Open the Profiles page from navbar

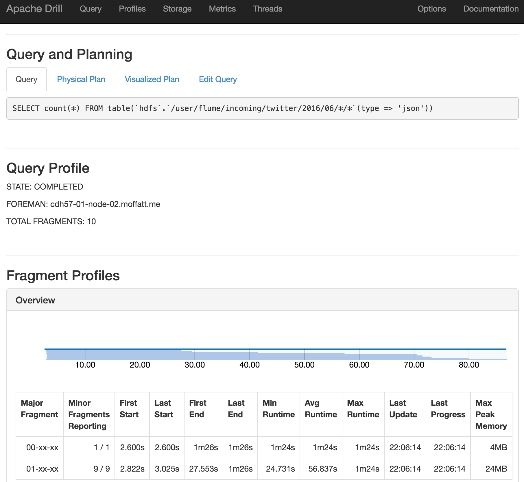(x=132, y=9)
